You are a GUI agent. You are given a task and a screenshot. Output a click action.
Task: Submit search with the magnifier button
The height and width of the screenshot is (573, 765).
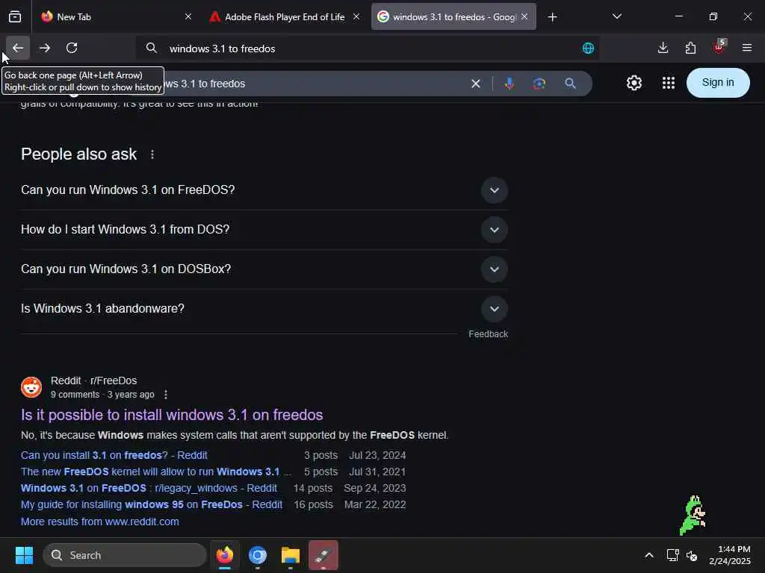click(570, 84)
